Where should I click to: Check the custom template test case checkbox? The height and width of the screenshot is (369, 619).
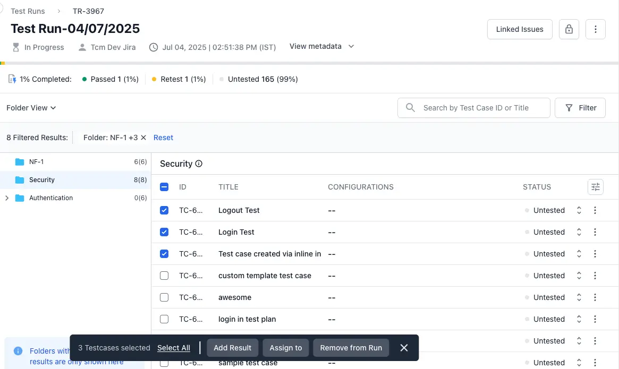pyautogui.click(x=164, y=276)
